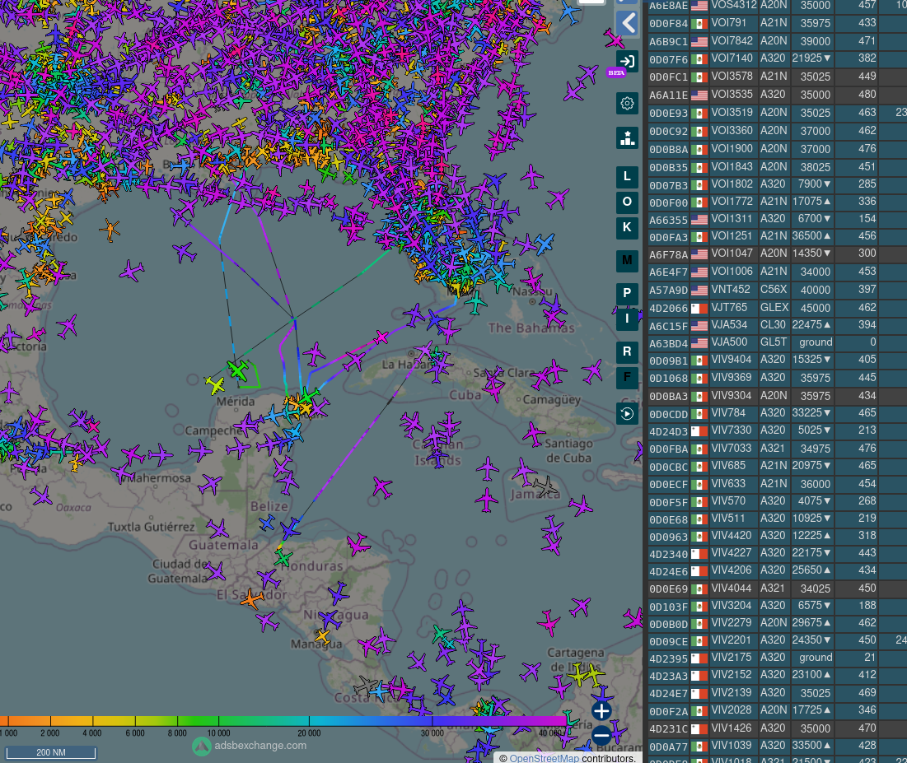Select the VOI1843 flight row

click(777, 167)
